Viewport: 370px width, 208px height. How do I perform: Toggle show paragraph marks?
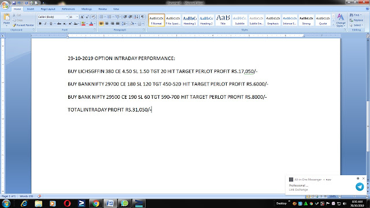(142, 17)
